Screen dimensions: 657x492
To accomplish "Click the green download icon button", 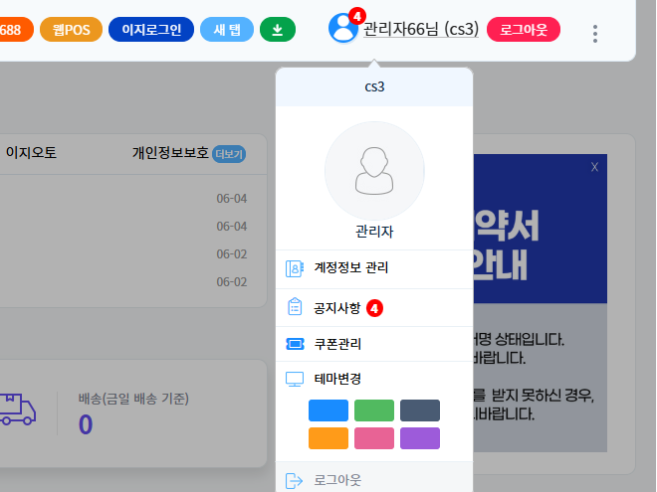I will [x=277, y=30].
